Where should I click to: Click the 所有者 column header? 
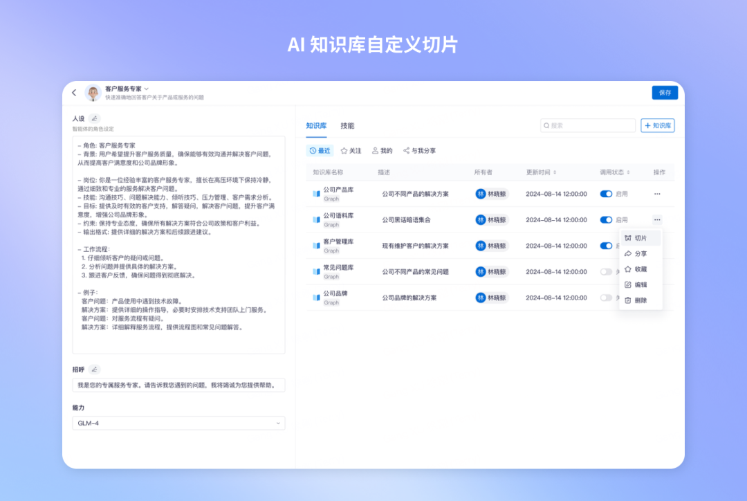click(483, 172)
